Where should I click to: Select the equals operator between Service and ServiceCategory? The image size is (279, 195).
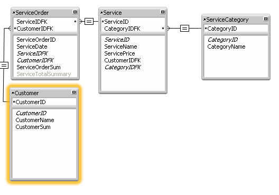[x=184, y=29]
